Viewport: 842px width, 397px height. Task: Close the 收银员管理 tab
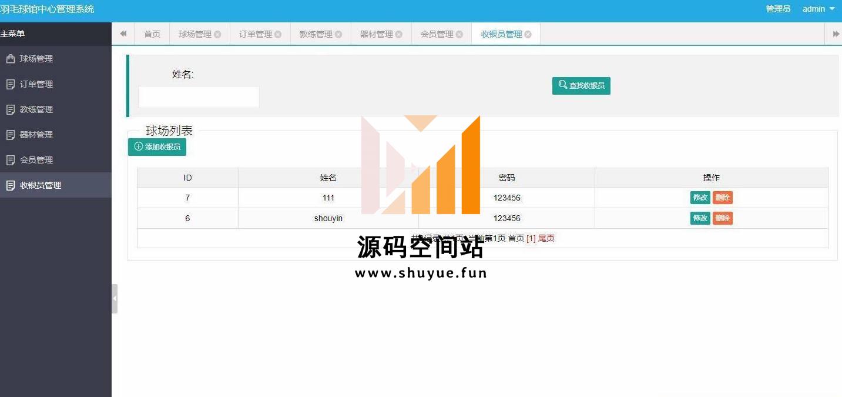pos(528,35)
